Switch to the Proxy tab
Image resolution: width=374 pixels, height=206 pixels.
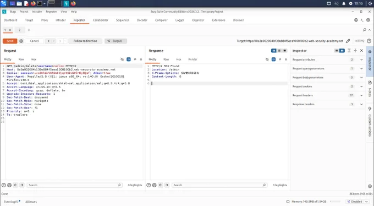pos(45,20)
